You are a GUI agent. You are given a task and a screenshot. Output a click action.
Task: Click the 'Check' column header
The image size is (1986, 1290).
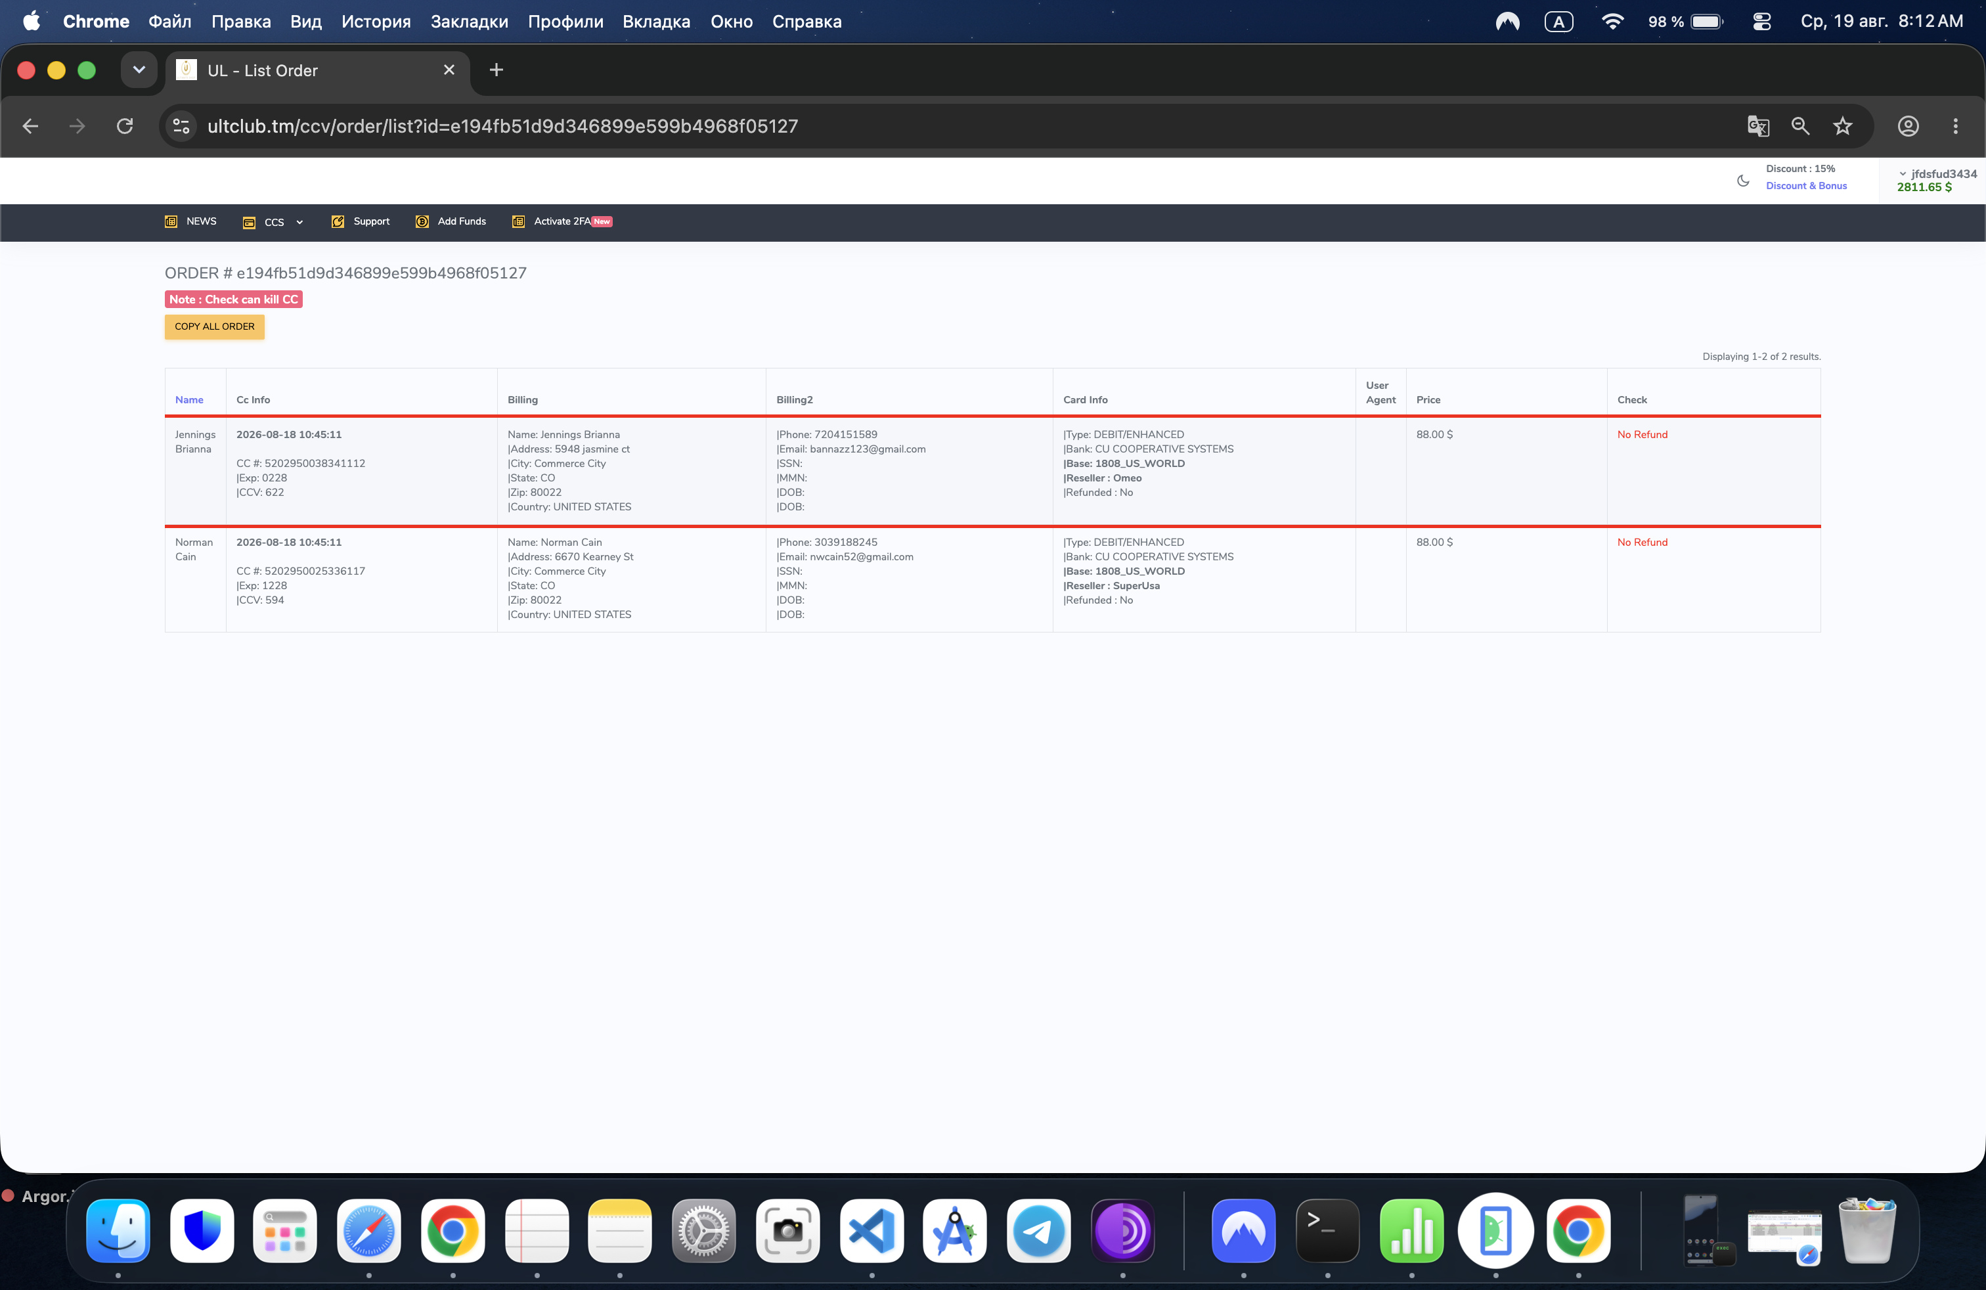pos(1631,400)
